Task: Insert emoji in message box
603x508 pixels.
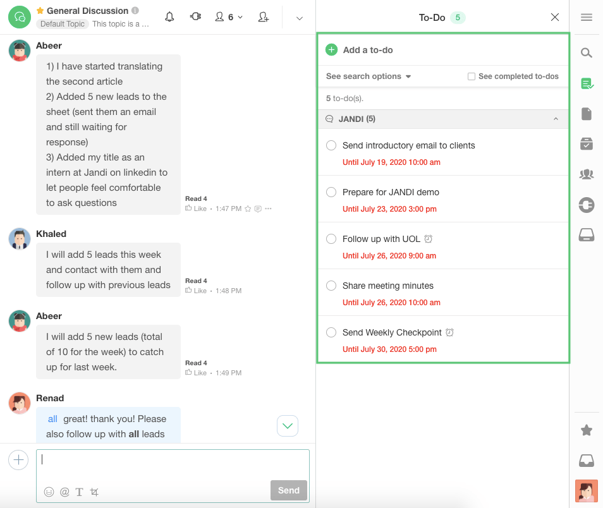Action: (x=49, y=492)
